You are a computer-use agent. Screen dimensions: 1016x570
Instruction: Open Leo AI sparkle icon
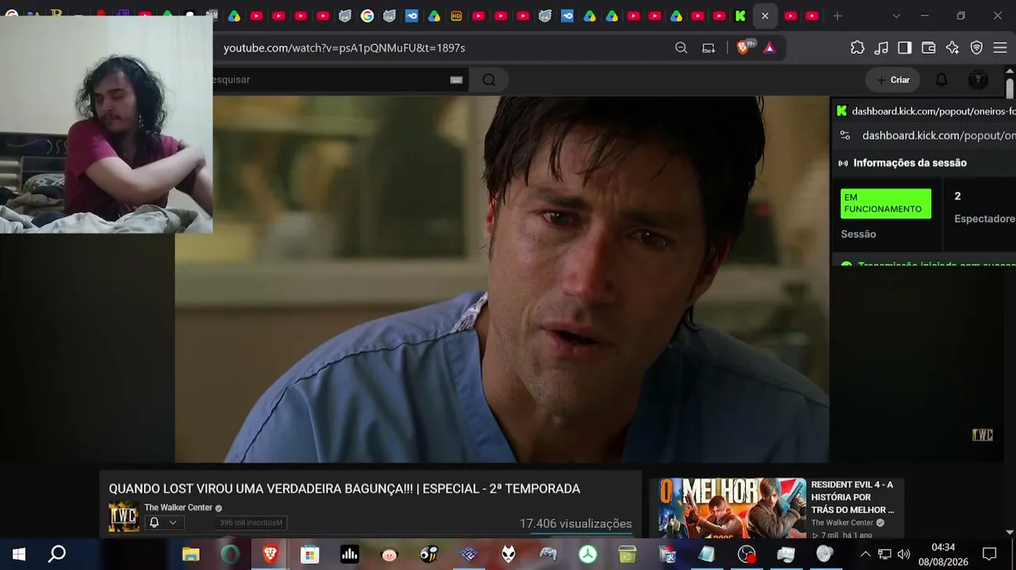pos(953,47)
